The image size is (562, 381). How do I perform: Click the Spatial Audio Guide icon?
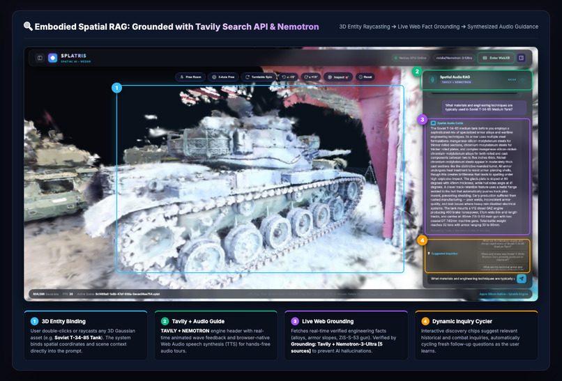(x=433, y=123)
